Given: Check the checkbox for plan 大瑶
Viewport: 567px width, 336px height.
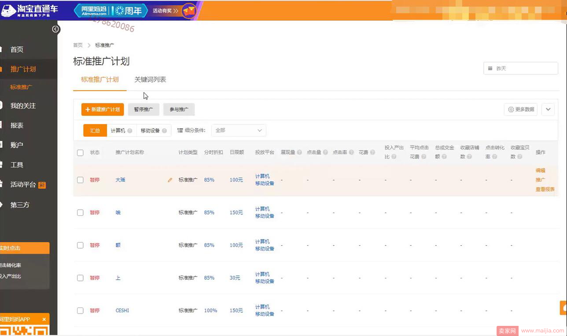Looking at the screenshot, I should coord(80,180).
